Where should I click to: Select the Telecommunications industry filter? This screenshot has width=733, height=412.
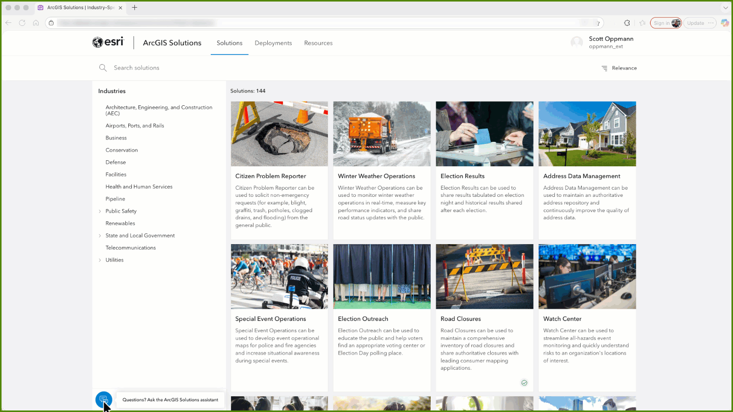click(131, 248)
